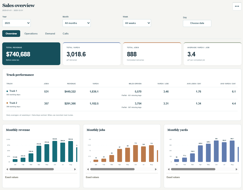Click the Avg Yards / Day column header
Image resolution: width=243 pixels, height=190 pixels.
point(228,84)
